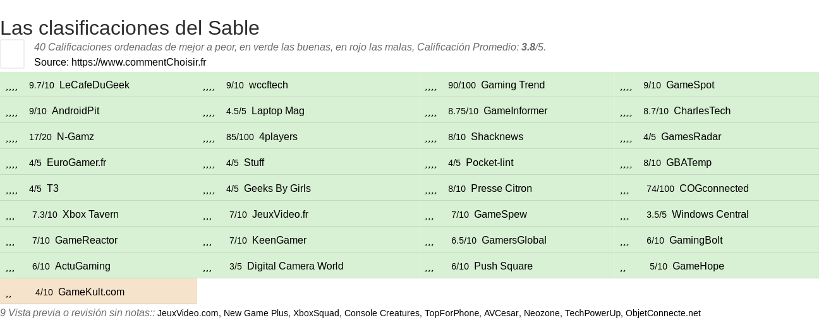The width and height of the screenshot is (819, 320).
Task: Click the blank thumbnail image beside the subtitle
Action: pos(12,54)
